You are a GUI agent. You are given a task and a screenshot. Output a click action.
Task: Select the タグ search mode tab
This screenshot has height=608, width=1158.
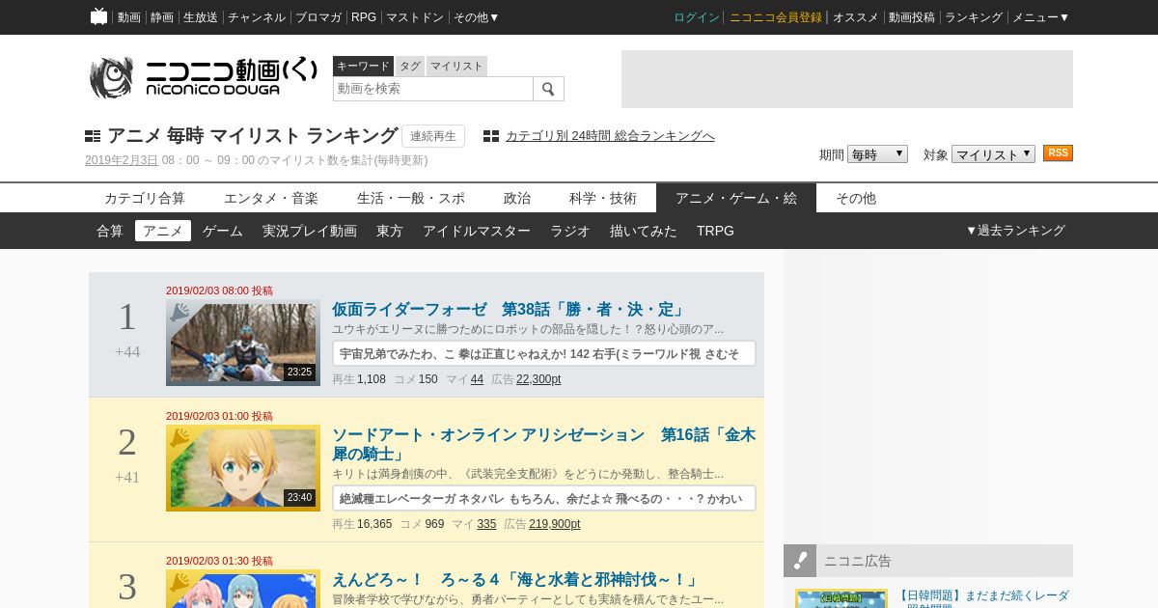pos(410,66)
